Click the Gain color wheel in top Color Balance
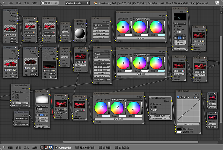The width and height of the screenshot is (223, 150). point(156,27)
